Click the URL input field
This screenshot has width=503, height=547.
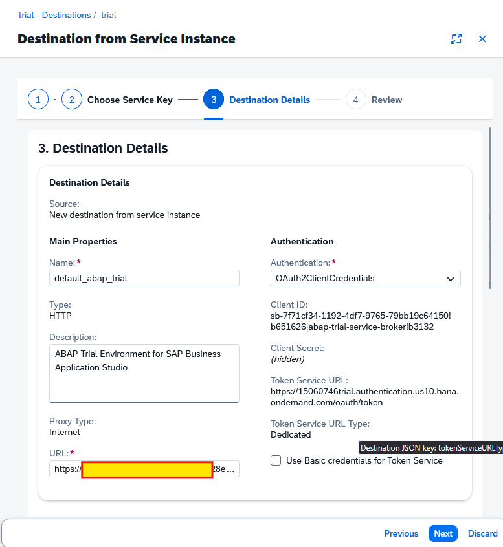144,469
